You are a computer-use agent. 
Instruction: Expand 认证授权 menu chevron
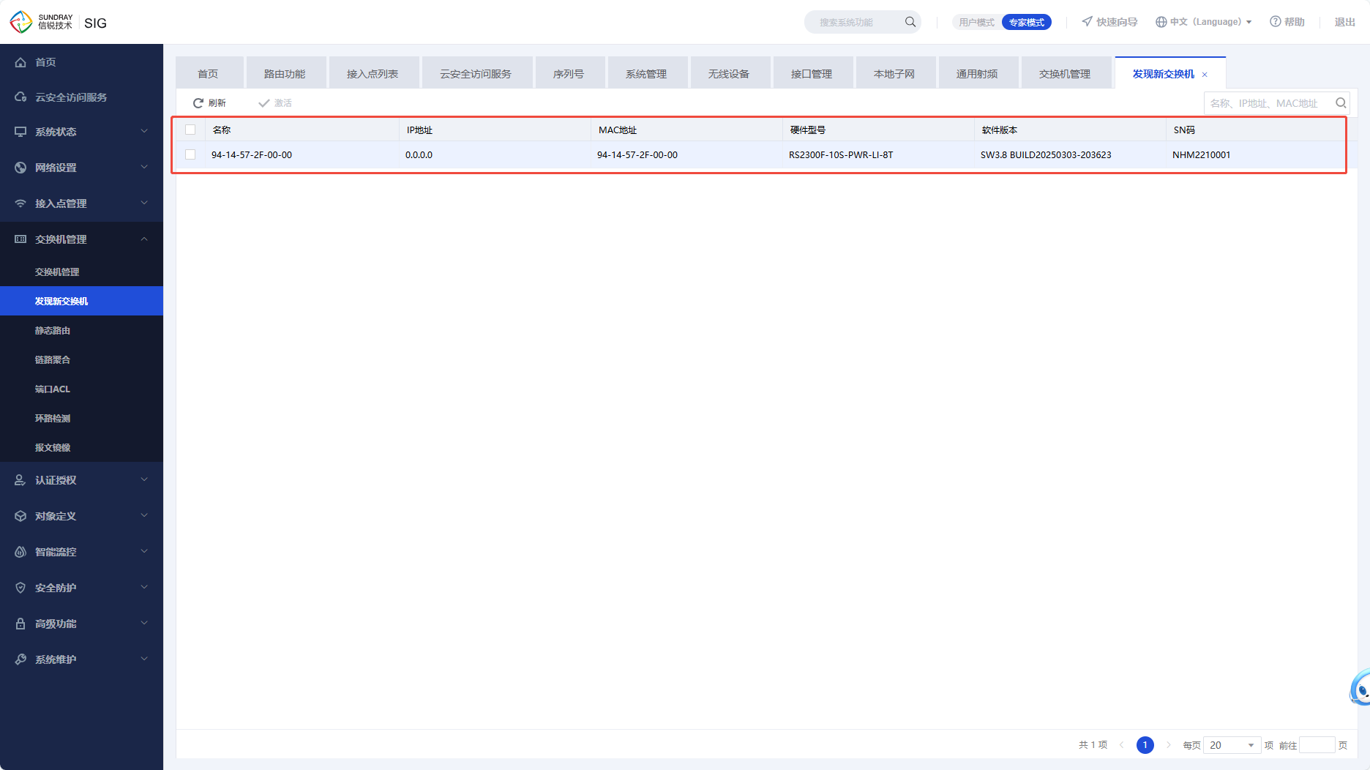tap(144, 479)
